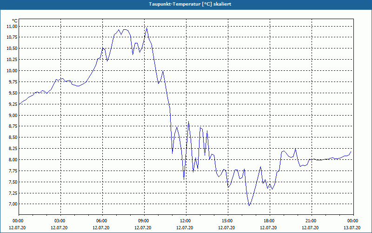The image size is (372, 233).
Task: Click the 12.07.20 date under 12:00
Action: (x=185, y=228)
